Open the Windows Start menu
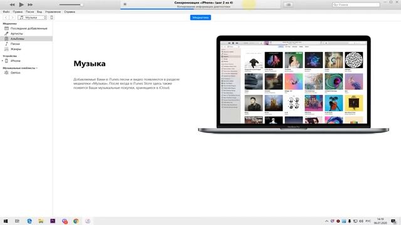This screenshot has height=225, width=401. point(6,221)
